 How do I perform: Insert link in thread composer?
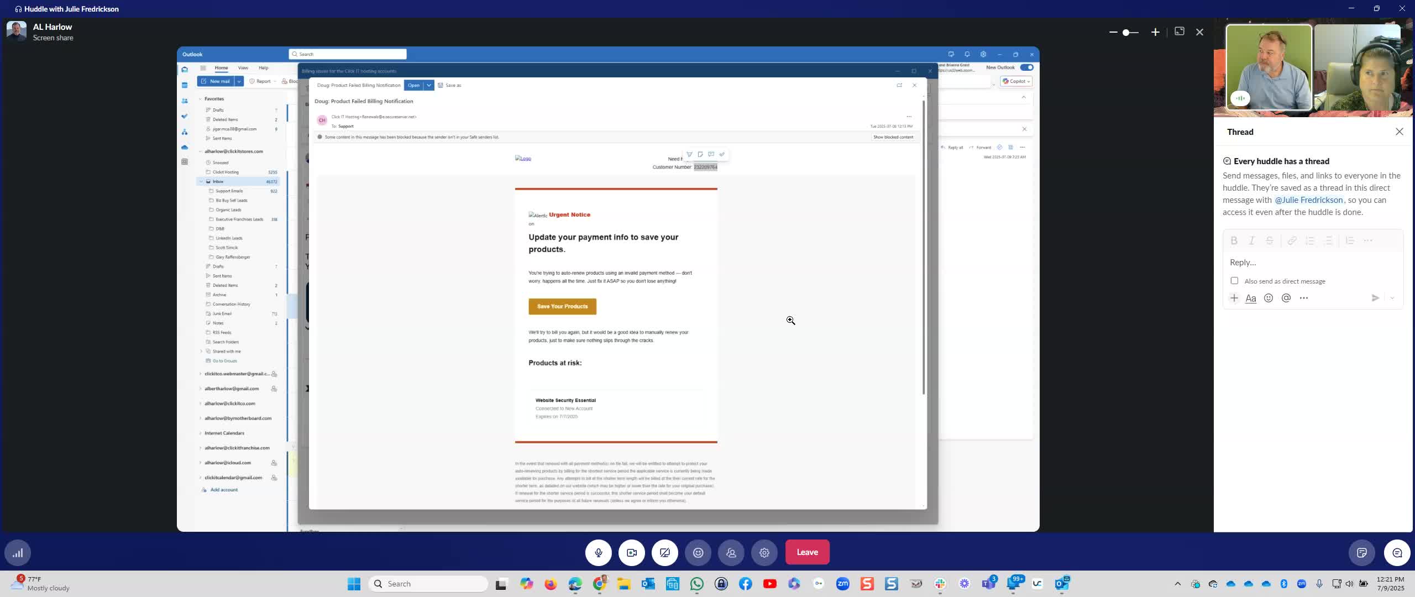tap(1292, 240)
